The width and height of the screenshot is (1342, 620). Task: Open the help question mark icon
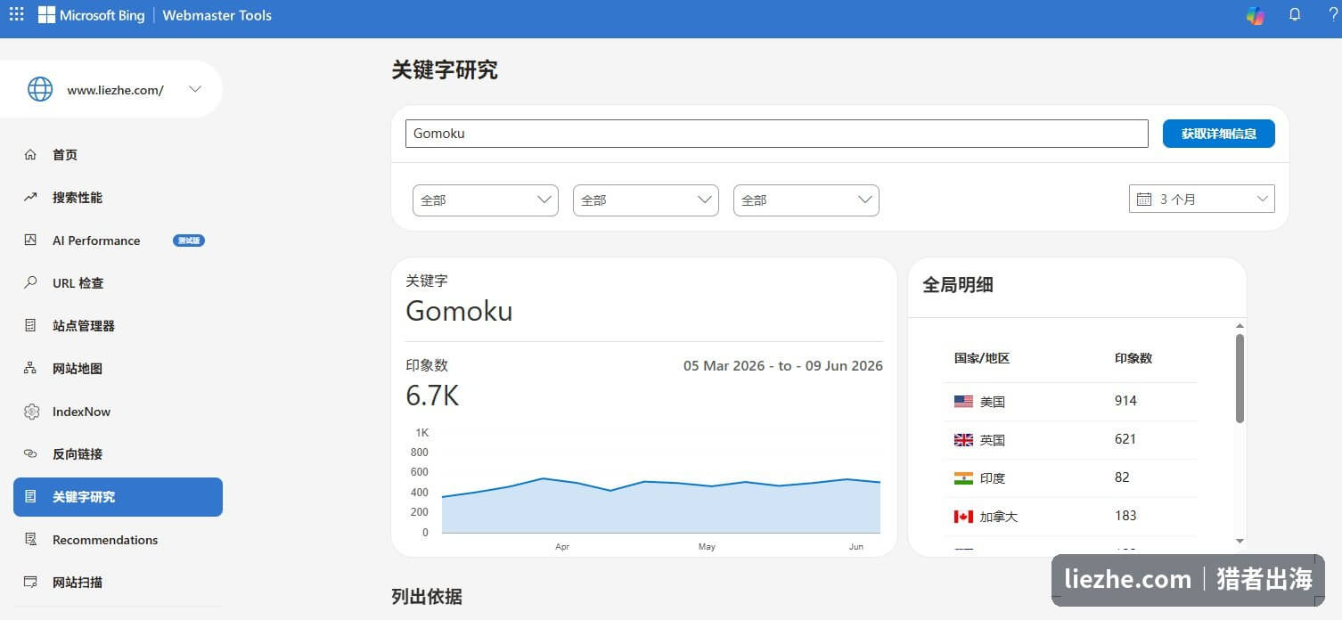click(x=1333, y=15)
